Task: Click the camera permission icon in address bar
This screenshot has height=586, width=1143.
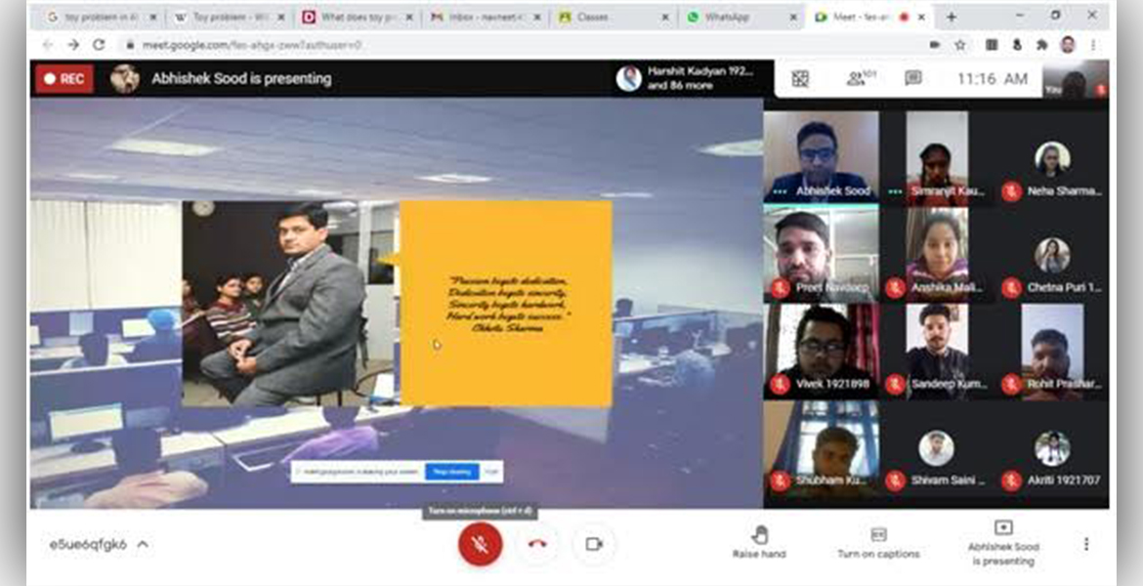Action: (x=935, y=45)
